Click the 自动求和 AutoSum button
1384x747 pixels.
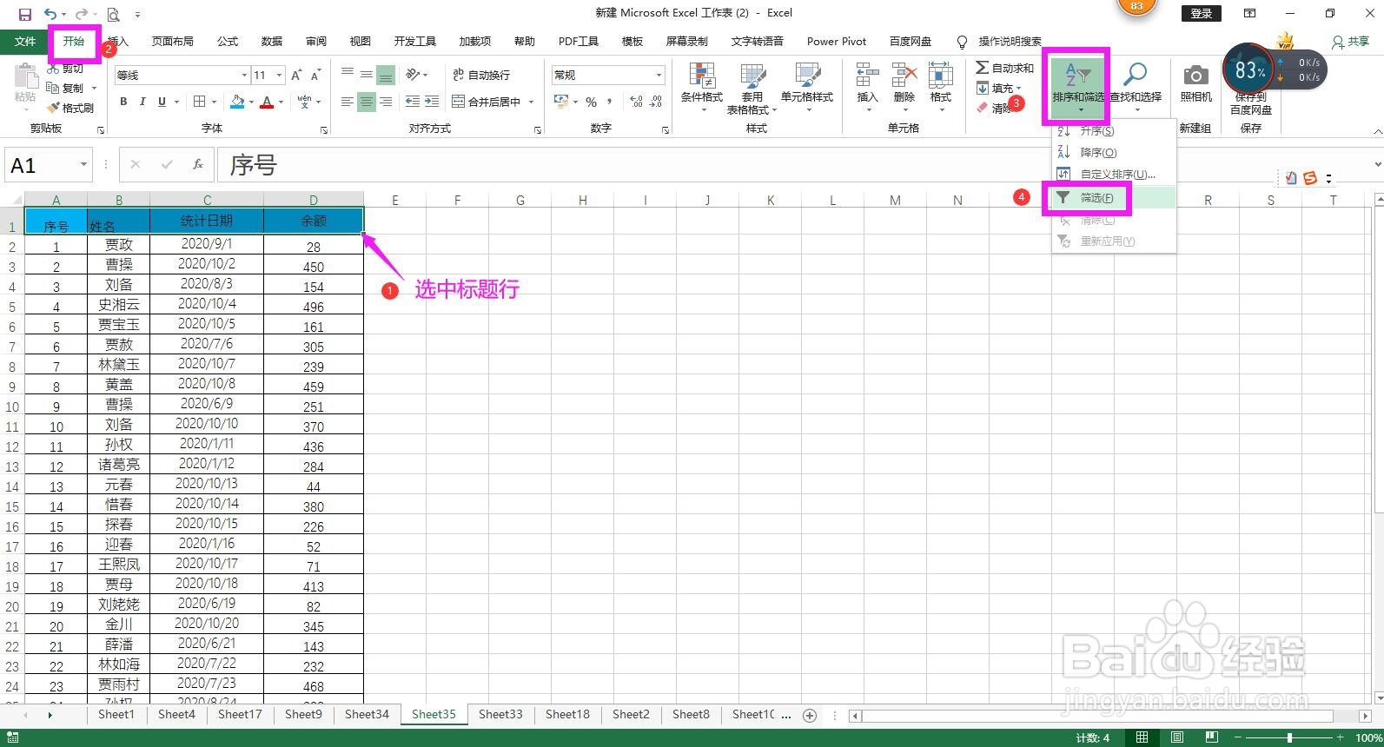pyautogui.click(x=1004, y=68)
